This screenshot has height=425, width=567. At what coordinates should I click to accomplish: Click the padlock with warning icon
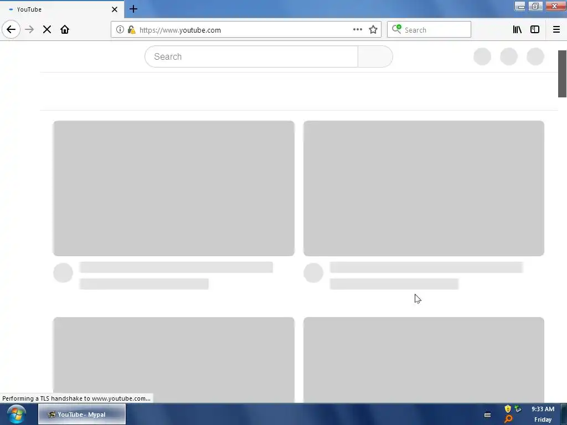coord(132,30)
